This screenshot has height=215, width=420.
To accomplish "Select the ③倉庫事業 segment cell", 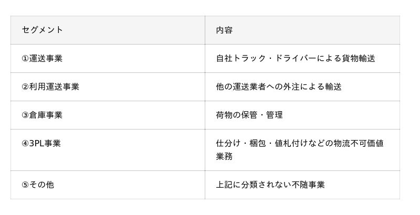I will (42, 115).
